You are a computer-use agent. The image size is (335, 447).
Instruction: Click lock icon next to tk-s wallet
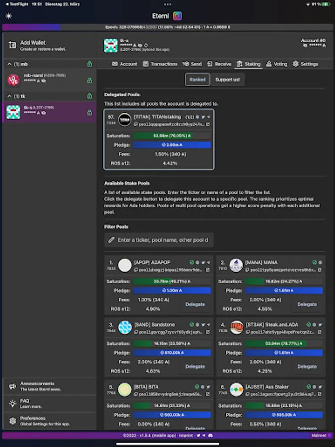pyautogui.click(x=90, y=113)
